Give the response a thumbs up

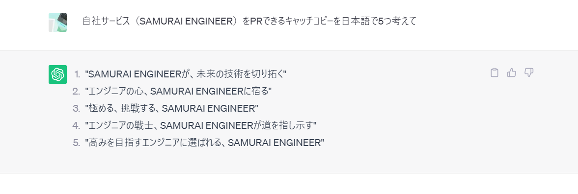(512, 73)
